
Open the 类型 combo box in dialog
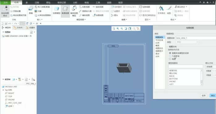pos(187,42)
